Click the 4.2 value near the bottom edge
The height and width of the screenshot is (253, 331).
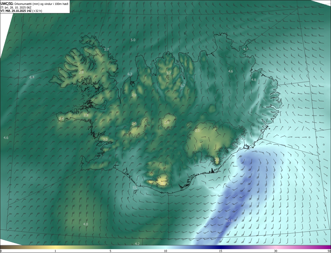[137, 244]
